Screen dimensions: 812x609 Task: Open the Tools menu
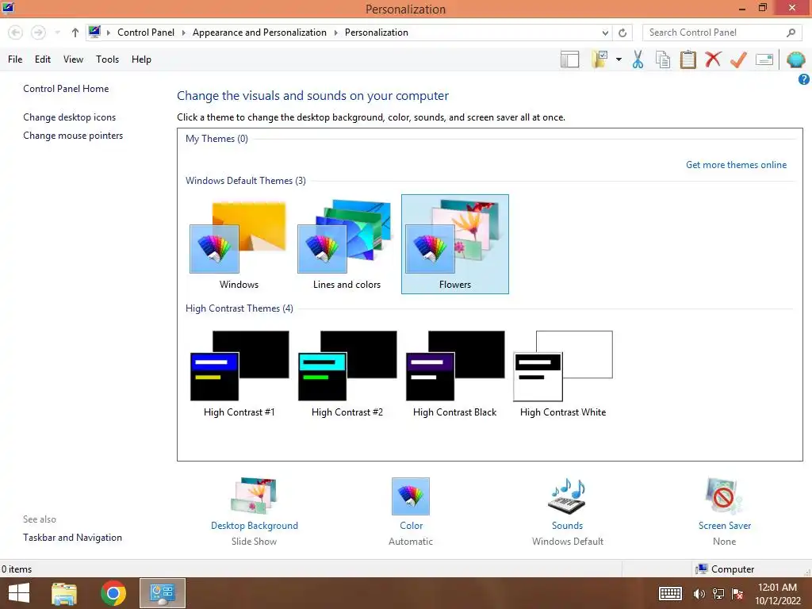(x=107, y=59)
